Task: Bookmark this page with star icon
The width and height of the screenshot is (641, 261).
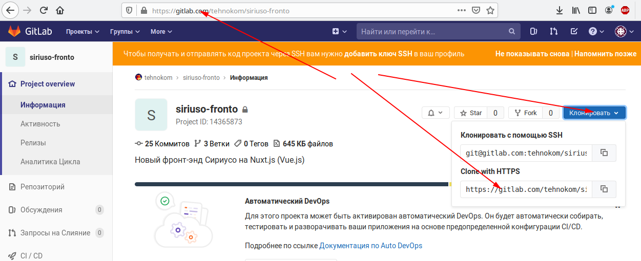Action: click(490, 10)
